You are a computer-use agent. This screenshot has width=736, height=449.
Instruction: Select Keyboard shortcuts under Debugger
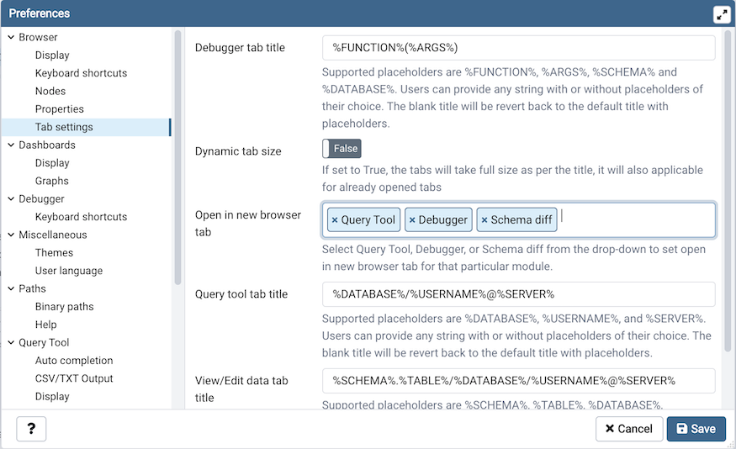coord(82,217)
